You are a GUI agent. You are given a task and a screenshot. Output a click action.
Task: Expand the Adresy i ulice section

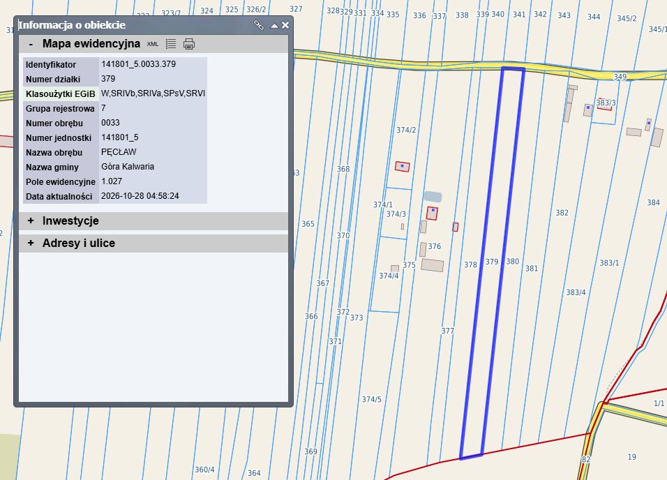[31, 243]
